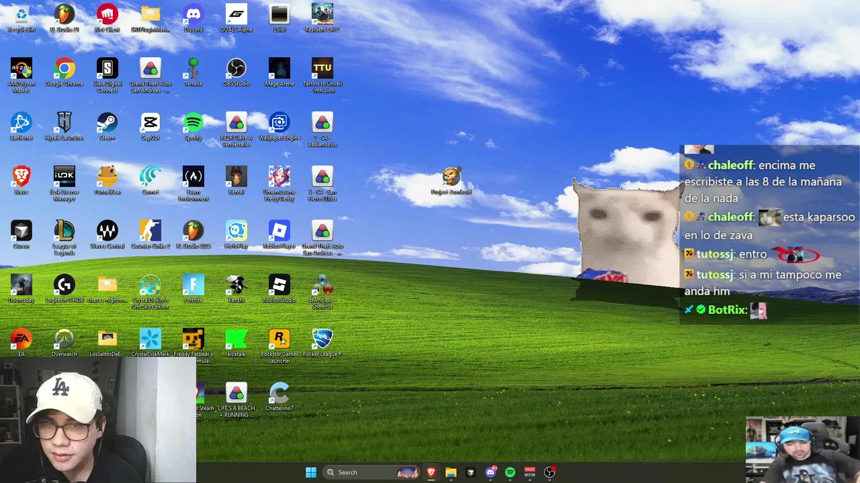Open Slate Digital Connect
860x483 pixels.
click(x=107, y=75)
